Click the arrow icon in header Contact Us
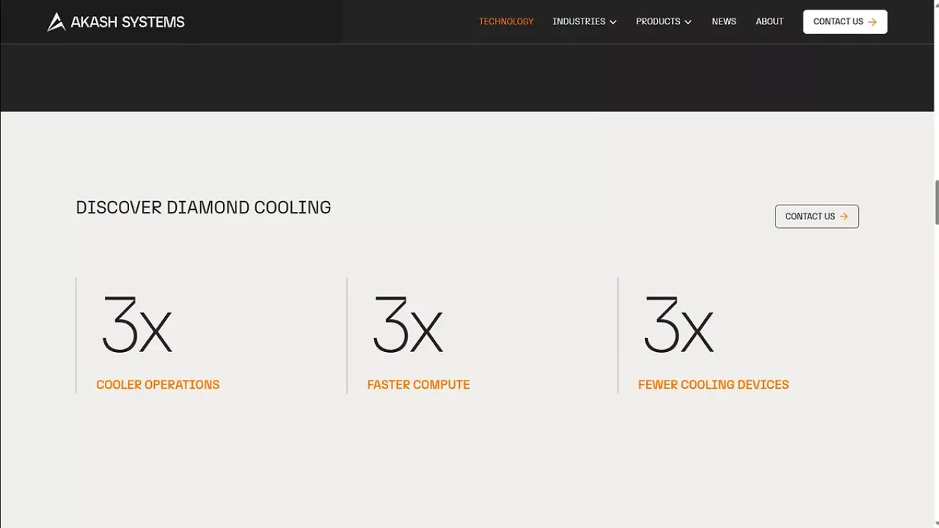 (872, 22)
